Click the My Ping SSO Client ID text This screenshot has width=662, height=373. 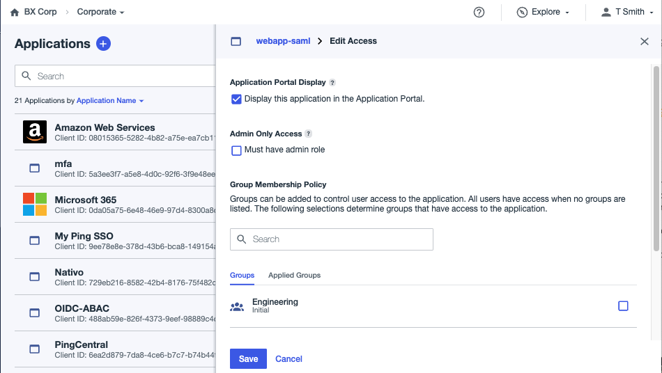[135, 246]
